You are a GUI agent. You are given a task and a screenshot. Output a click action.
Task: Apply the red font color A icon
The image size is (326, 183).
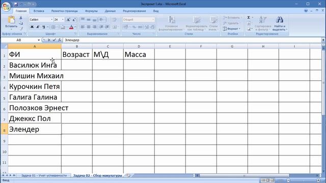coord(71,27)
